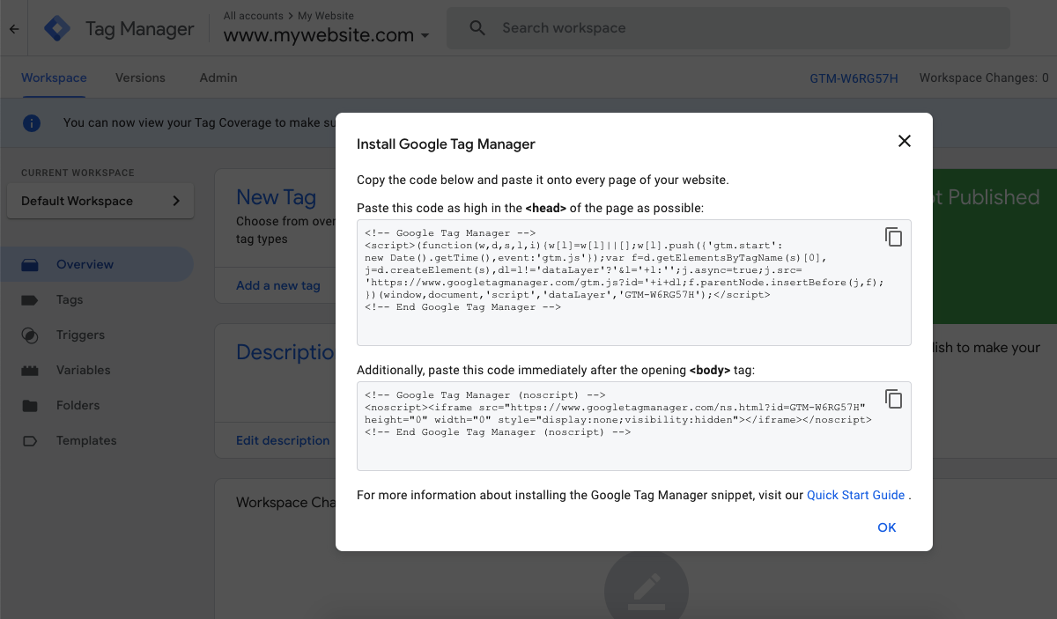Copy the head snippet using the copy icon
Image resolution: width=1057 pixels, height=619 pixels.
893,236
